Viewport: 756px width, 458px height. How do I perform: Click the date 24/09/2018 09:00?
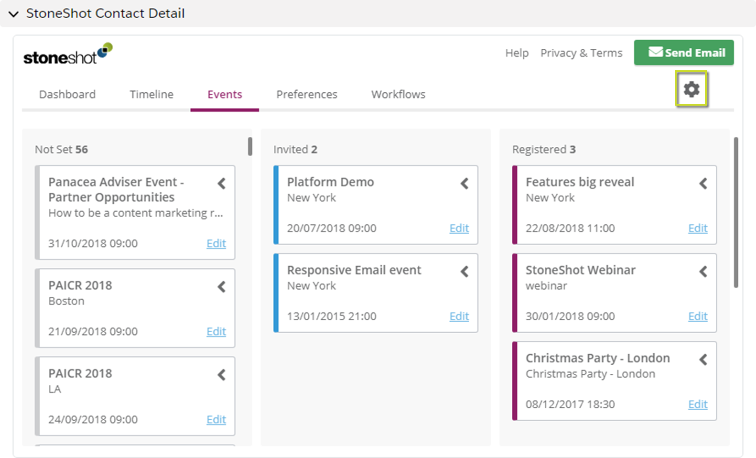tap(93, 419)
